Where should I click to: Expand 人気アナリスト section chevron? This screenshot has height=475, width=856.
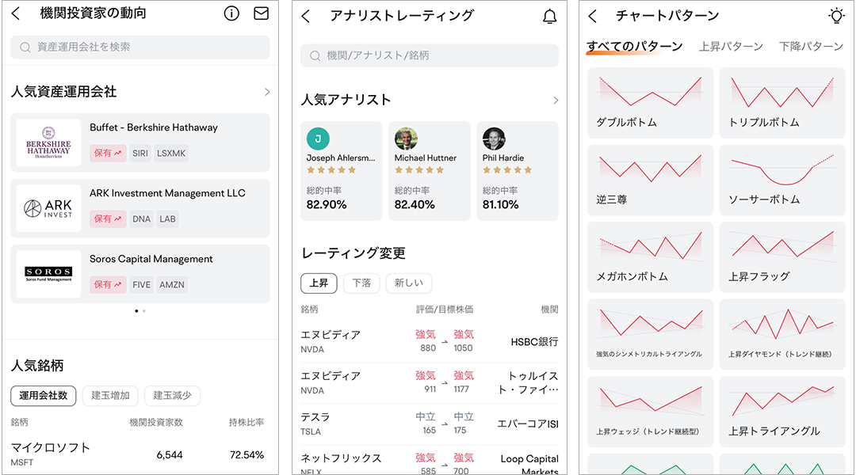[556, 101]
